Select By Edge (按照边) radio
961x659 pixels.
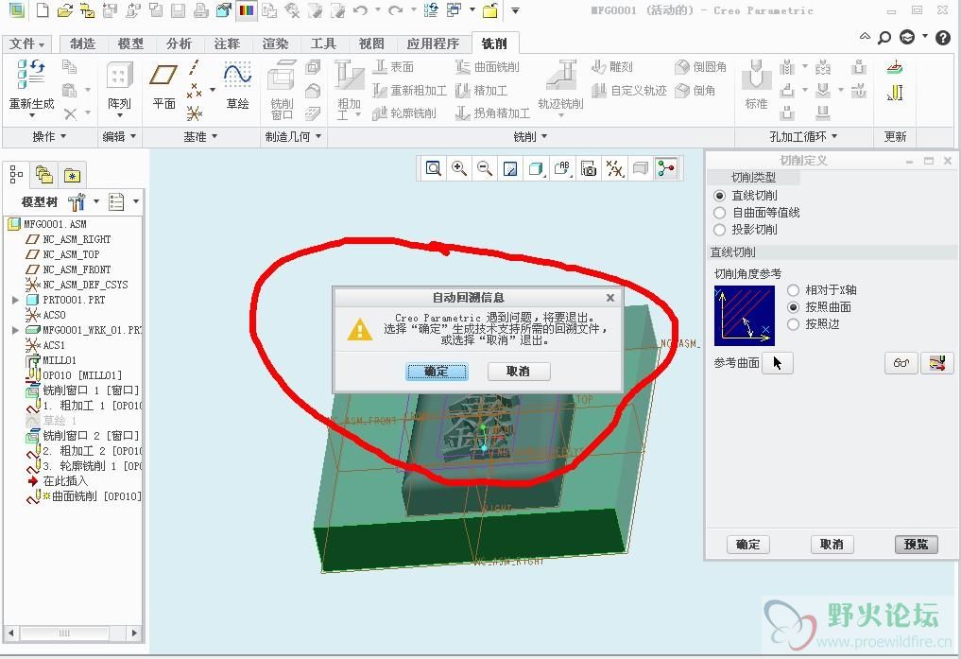point(793,324)
